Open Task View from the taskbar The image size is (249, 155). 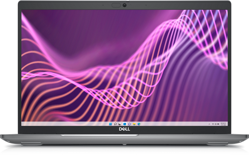pos(120,124)
